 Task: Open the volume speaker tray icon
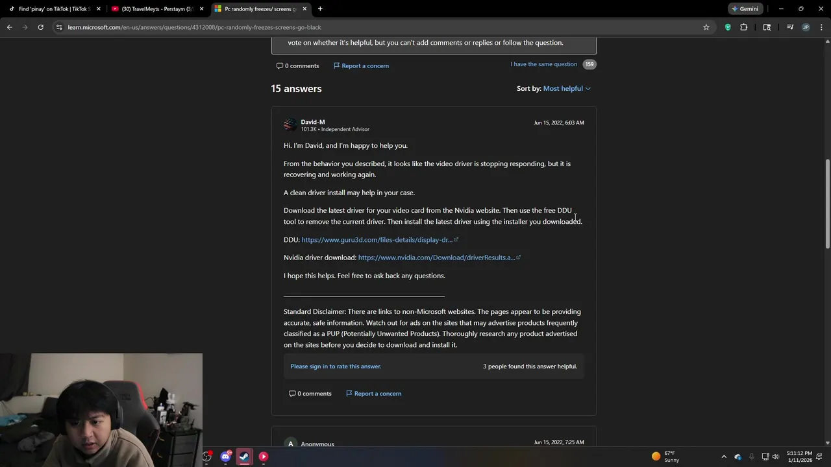[775, 457]
